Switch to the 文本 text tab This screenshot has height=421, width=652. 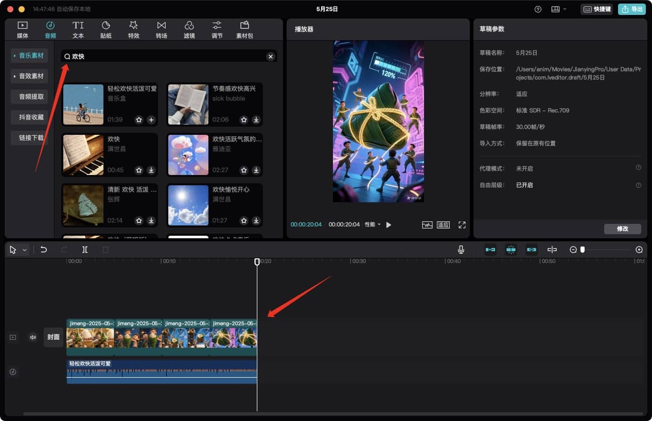point(78,29)
